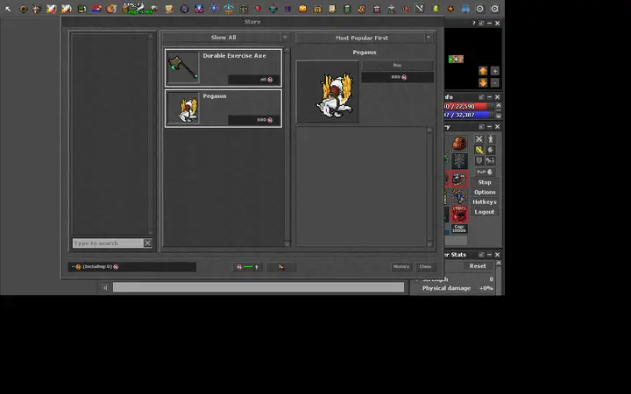
Task: Click the horned helmet icon in top toolbar
Action: click(x=37, y=9)
